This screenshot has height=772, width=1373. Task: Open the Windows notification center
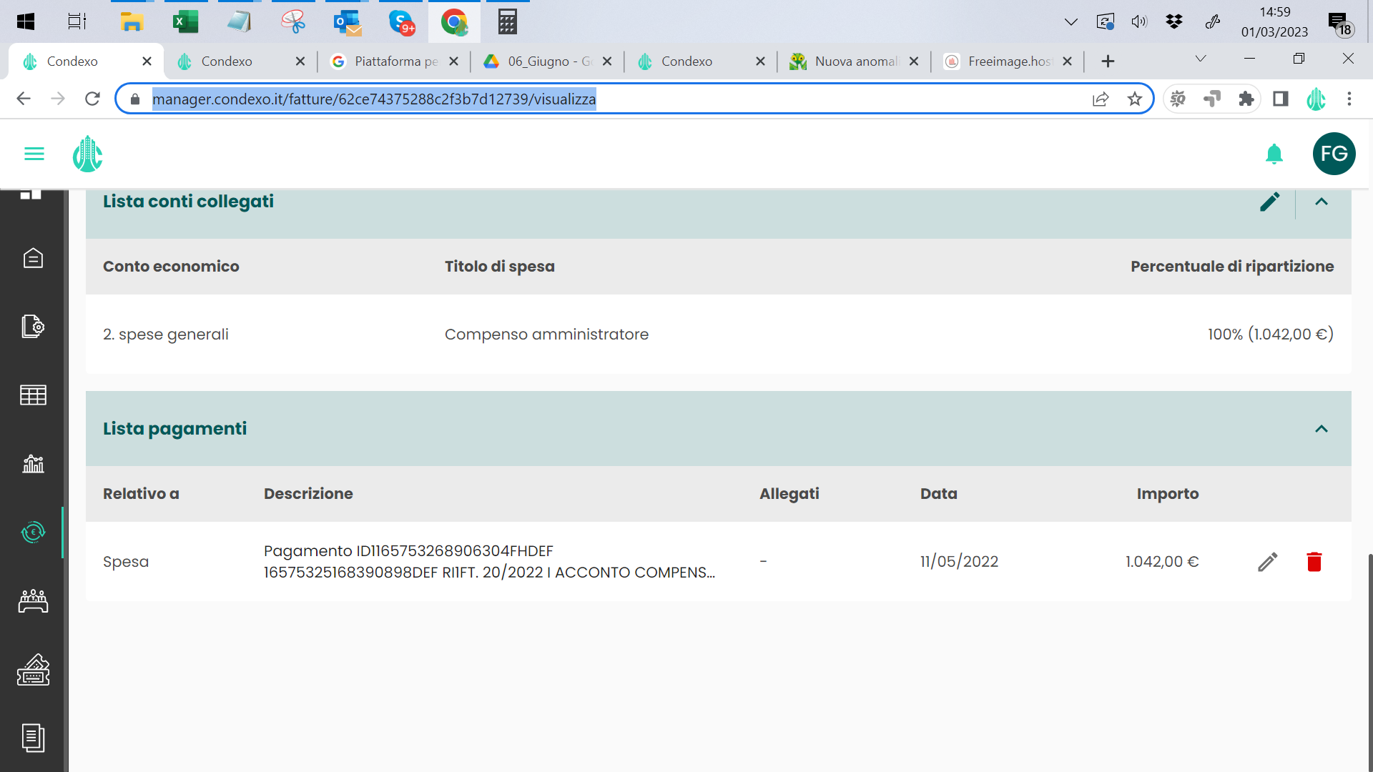(x=1339, y=23)
